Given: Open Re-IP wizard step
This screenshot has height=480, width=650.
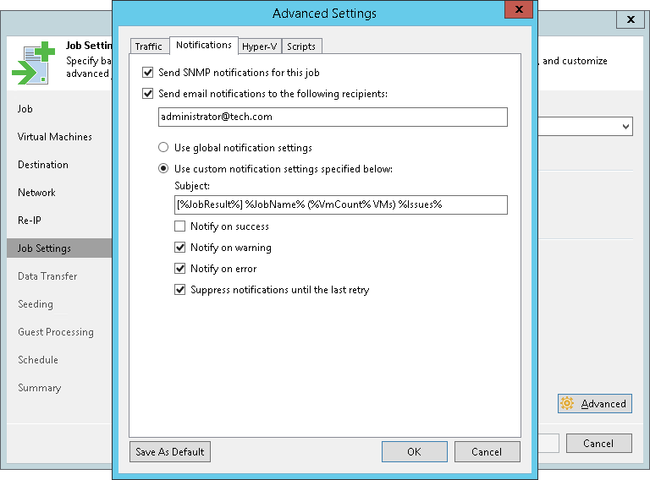Looking at the screenshot, I should tap(30, 221).
